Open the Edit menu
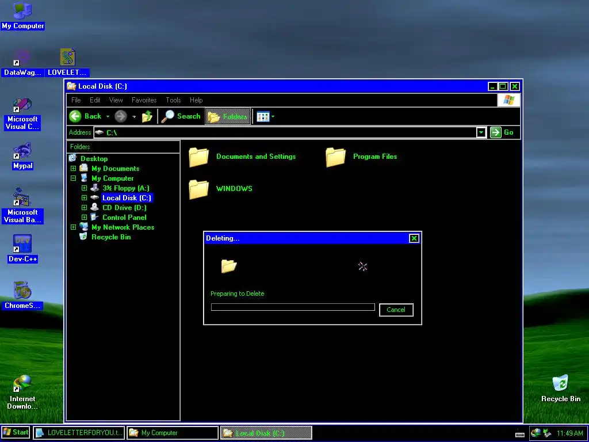Viewport: 589px width, 442px height. coord(95,100)
